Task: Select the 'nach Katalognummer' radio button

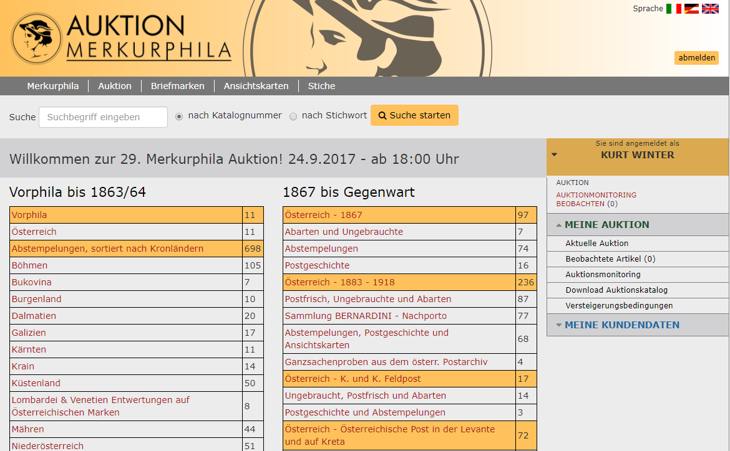Action: pyautogui.click(x=179, y=116)
